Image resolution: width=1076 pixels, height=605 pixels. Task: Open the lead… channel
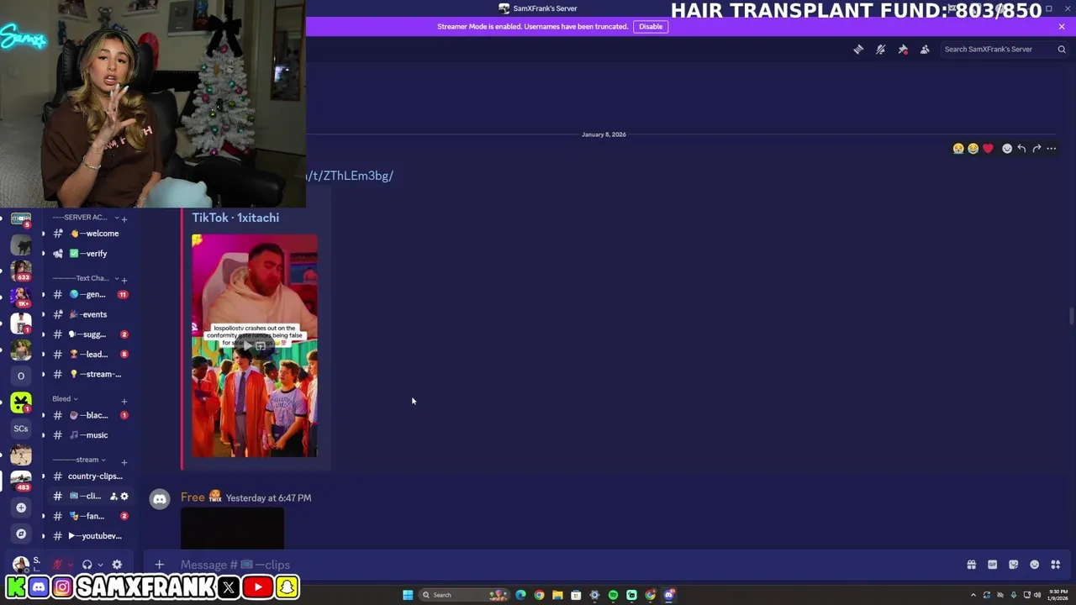(x=87, y=355)
